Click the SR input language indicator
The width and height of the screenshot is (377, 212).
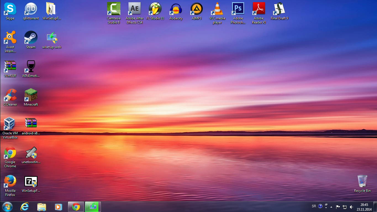point(314,206)
